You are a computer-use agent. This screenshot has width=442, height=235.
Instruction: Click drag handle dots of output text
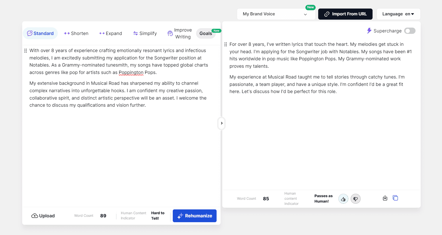tap(226, 44)
